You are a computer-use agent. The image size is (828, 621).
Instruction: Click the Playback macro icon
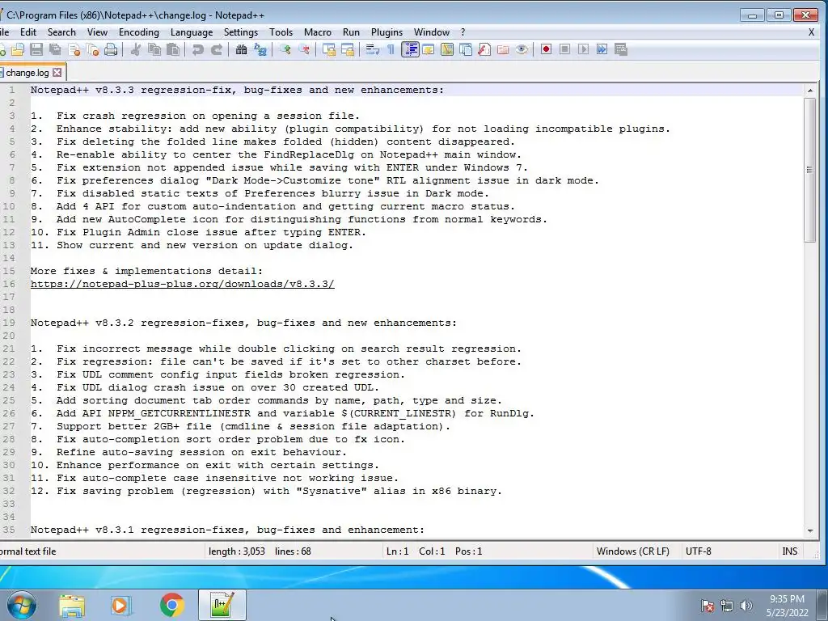click(x=583, y=49)
